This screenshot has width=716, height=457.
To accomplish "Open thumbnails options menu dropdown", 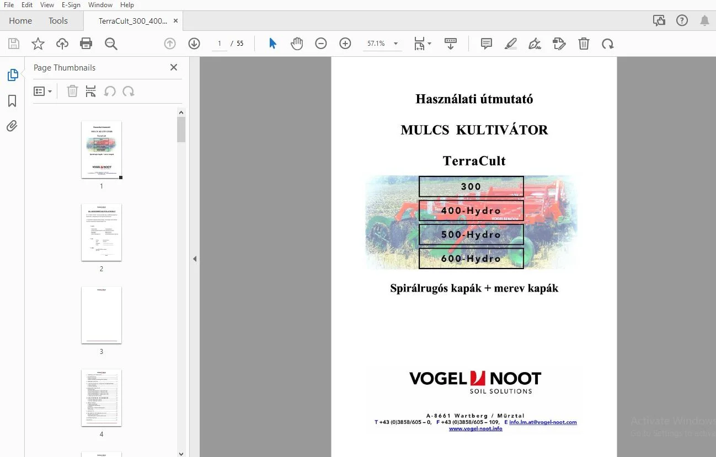I will coord(42,92).
